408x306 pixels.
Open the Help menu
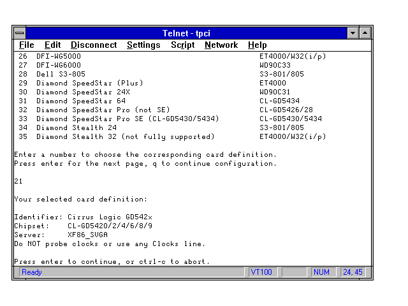258,45
